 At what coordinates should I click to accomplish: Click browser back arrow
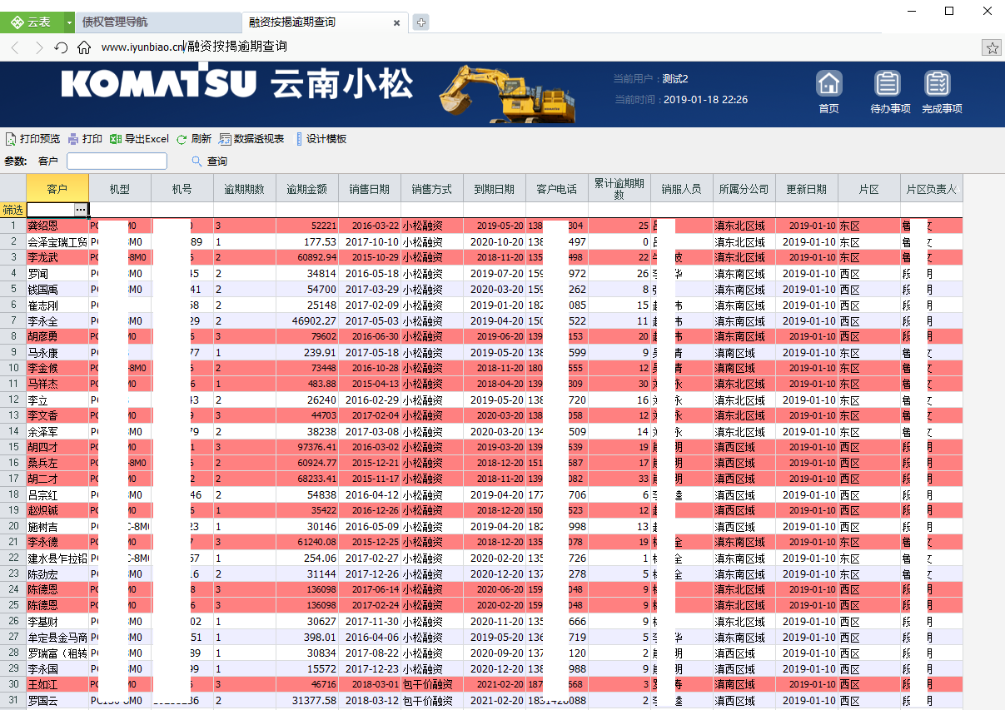(x=15, y=47)
